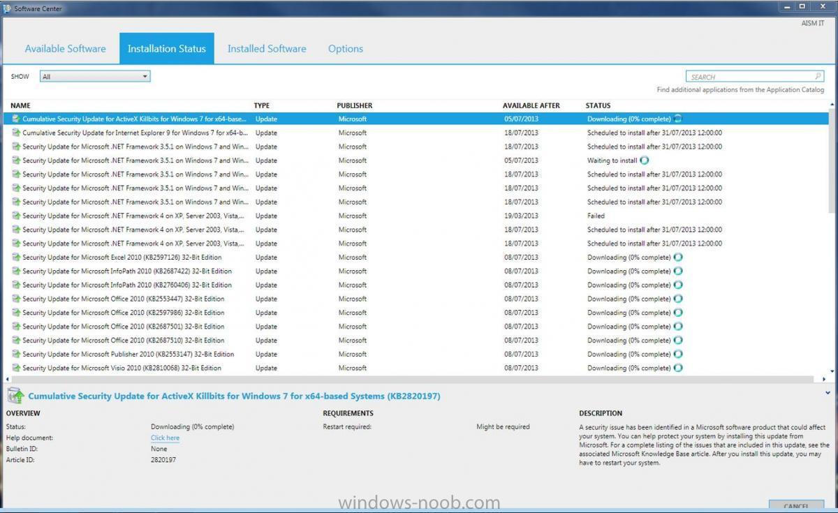Click the update icon of Excel 2010 KB2597126 row
The image size is (838, 513).
[16, 258]
